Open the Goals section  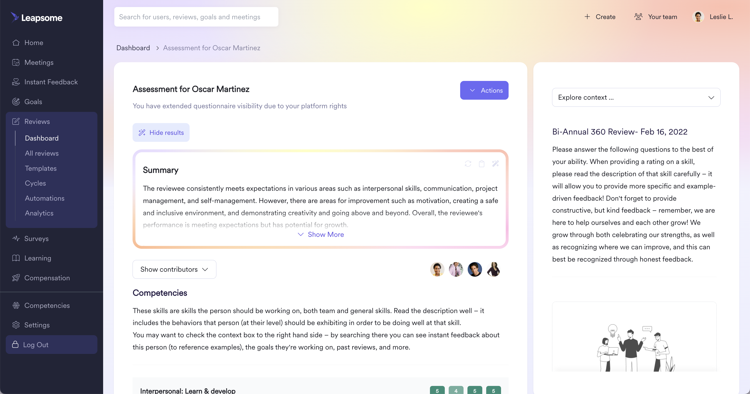(x=33, y=101)
